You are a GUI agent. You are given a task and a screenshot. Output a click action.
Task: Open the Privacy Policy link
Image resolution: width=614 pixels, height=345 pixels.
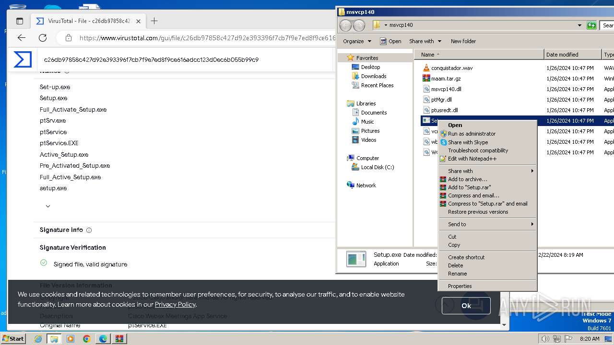(x=175, y=304)
